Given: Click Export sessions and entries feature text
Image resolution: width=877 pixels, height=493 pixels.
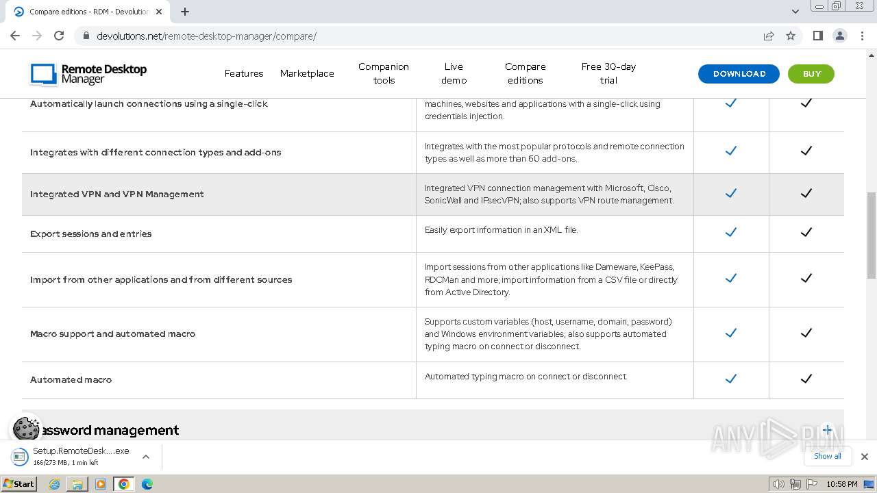Looking at the screenshot, I should tap(91, 234).
